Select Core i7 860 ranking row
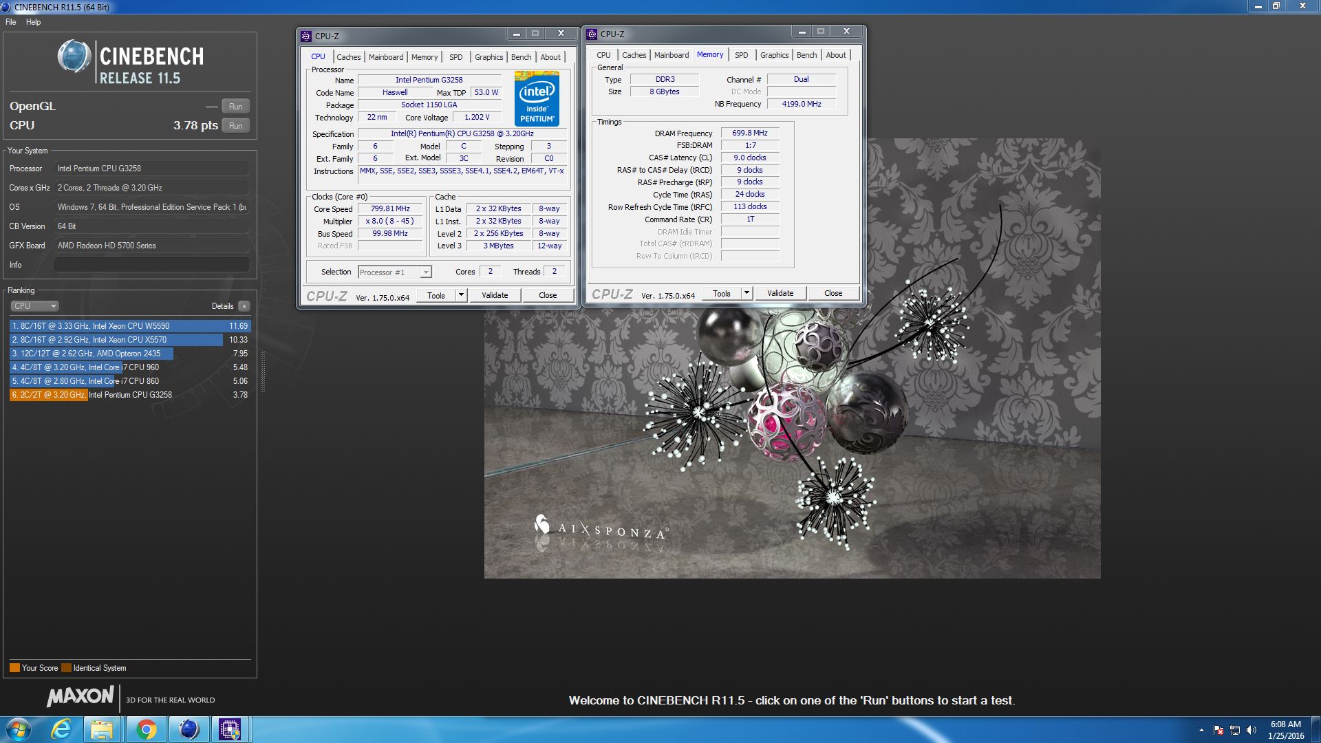The width and height of the screenshot is (1321, 743). tap(130, 381)
